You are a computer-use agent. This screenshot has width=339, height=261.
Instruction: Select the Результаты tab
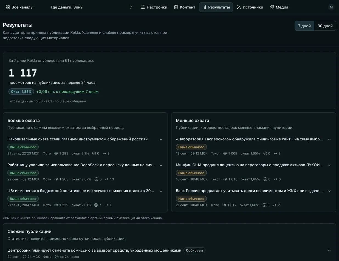[x=216, y=7]
